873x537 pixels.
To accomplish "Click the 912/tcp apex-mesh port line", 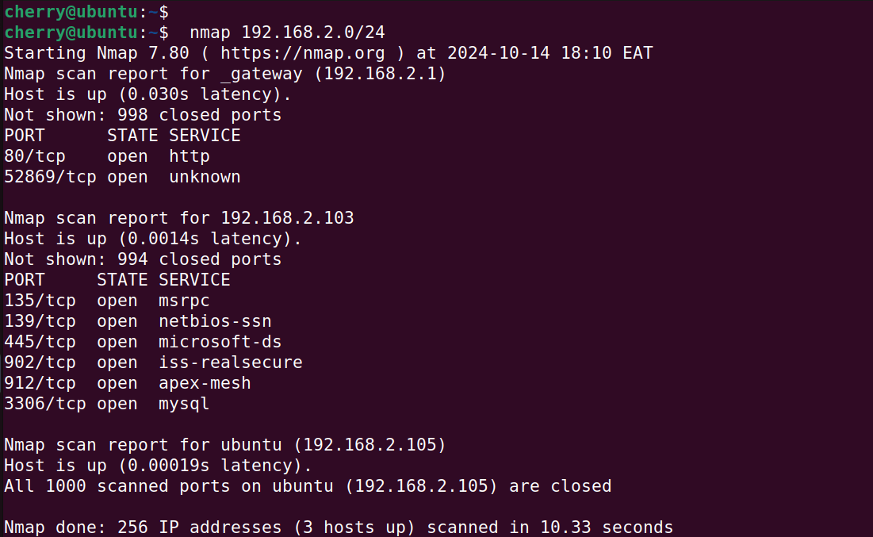I will tap(127, 383).
